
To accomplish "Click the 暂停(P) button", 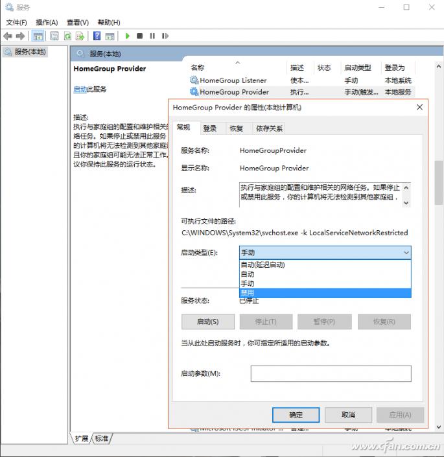I will (x=325, y=322).
